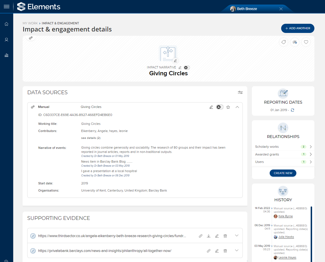Viewport: 325px width, 262px height.
Task: Open Leonie Hayes' profile link
Action: click(287, 257)
